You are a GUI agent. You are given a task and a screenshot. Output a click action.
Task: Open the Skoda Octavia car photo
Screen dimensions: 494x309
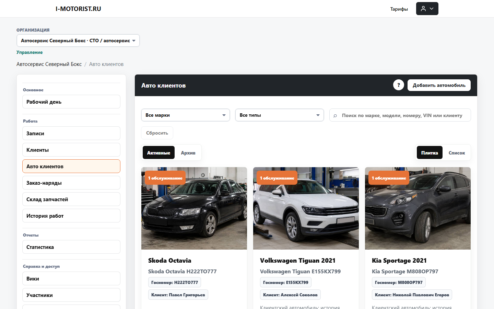pyautogui.click(x=194, y=208)
